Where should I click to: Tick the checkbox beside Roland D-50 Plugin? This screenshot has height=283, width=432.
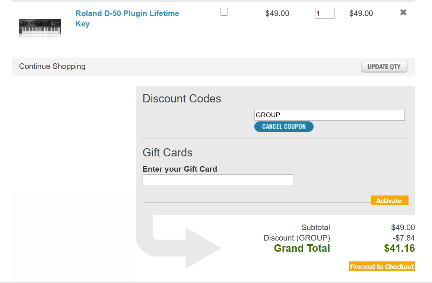[x=224, y=12]
